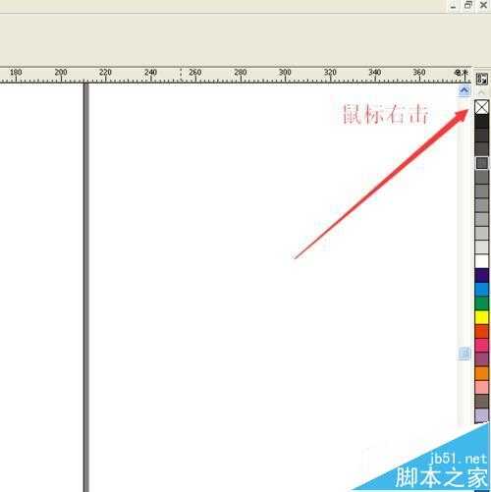This screenshot has width=491, height=492.
Task: Pick the brownish gray swatch below pink
Action: tap(481, 401)
